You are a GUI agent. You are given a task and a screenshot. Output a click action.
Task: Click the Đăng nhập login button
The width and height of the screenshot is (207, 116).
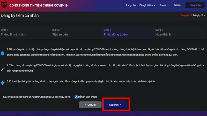[195, 5]
